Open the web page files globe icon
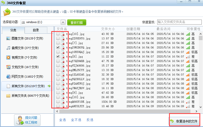This screenshot has width=203, height=127. [8, 77]
